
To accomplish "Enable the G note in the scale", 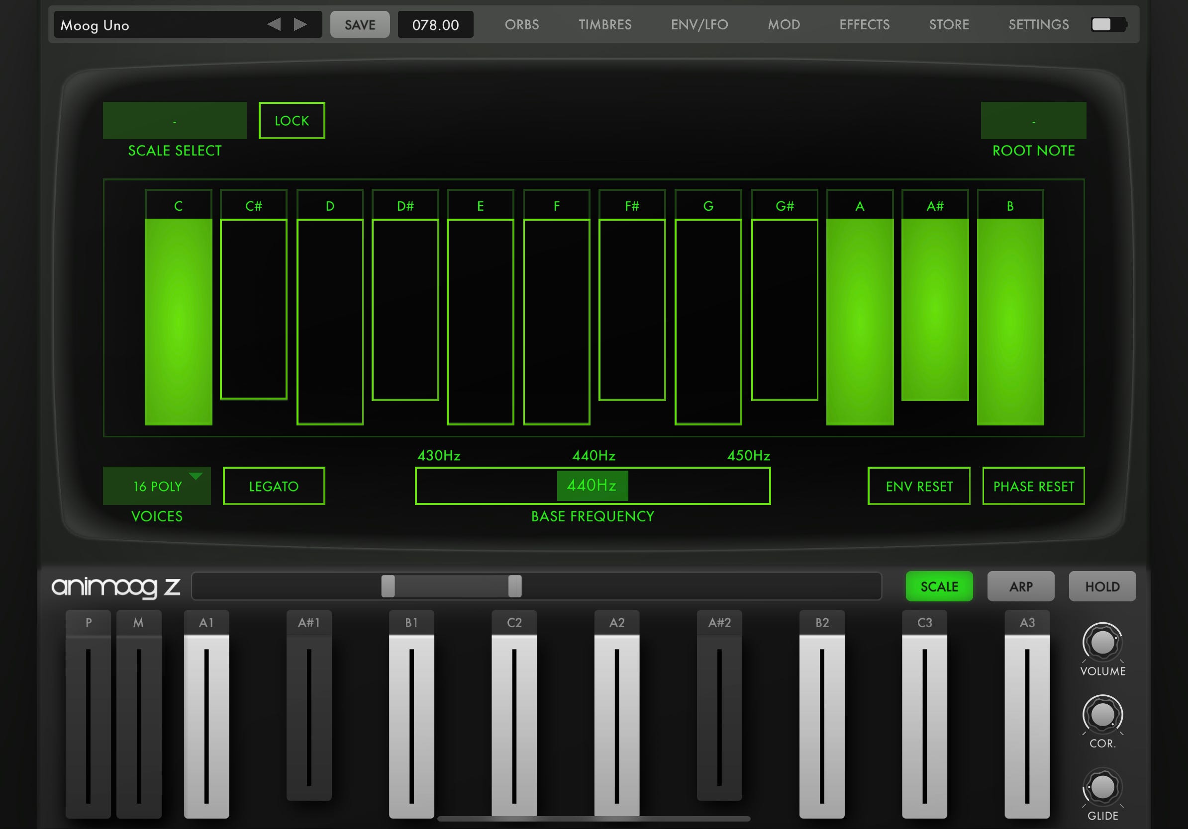I will click(x=708, y=307).
